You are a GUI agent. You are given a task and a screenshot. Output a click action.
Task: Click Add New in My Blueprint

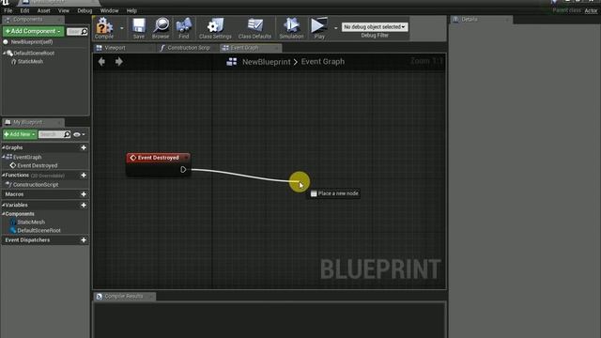[20, 134]
